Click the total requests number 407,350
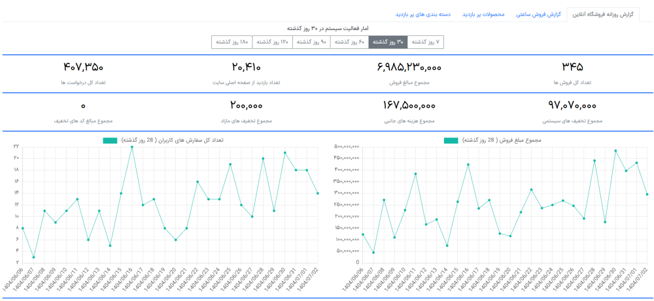Screen dimensions: 654x301 pos(83,67)
